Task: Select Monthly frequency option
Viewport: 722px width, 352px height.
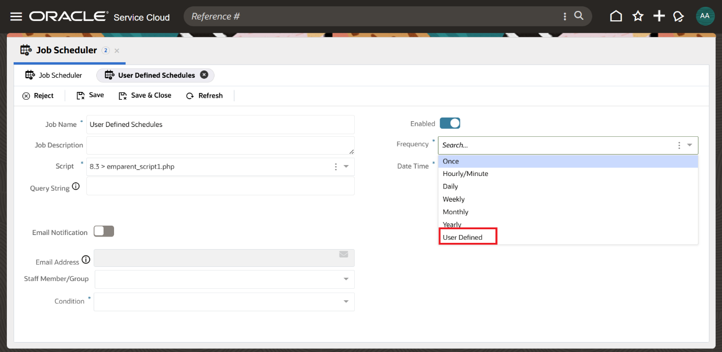Action: (x=568, y=212)
